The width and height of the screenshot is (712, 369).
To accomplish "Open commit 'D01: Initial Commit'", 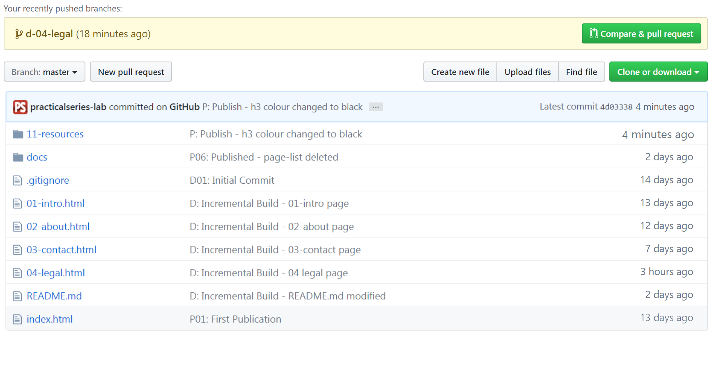I will 232,180.
